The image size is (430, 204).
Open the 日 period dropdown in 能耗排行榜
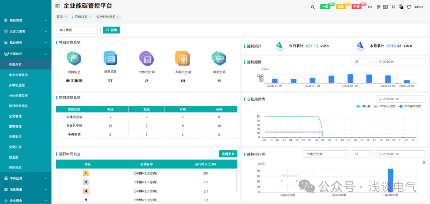(x=363, y=154)
